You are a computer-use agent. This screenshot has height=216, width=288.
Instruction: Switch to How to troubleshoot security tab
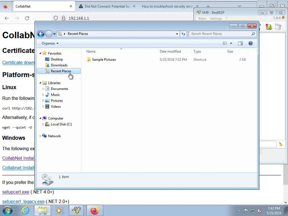click(167, 6)
